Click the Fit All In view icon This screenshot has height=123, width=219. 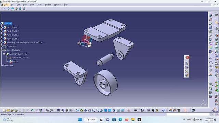coord(81,110)
